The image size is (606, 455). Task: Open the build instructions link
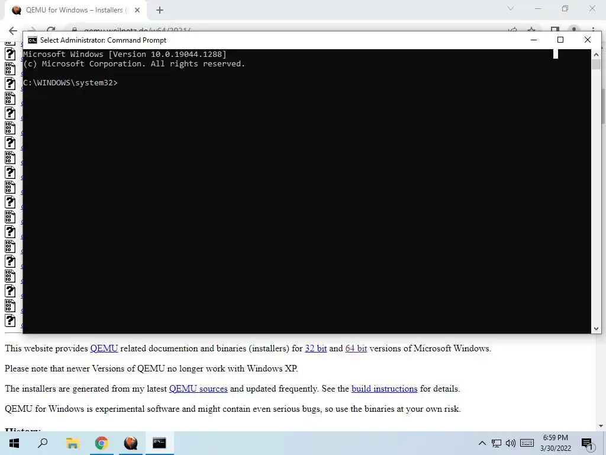point(384,389)
